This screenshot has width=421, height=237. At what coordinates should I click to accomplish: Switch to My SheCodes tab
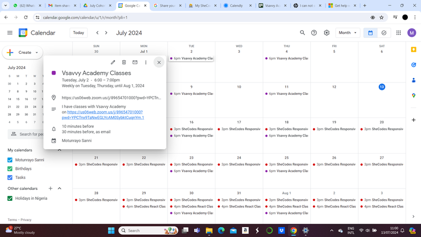click(203, 5)
